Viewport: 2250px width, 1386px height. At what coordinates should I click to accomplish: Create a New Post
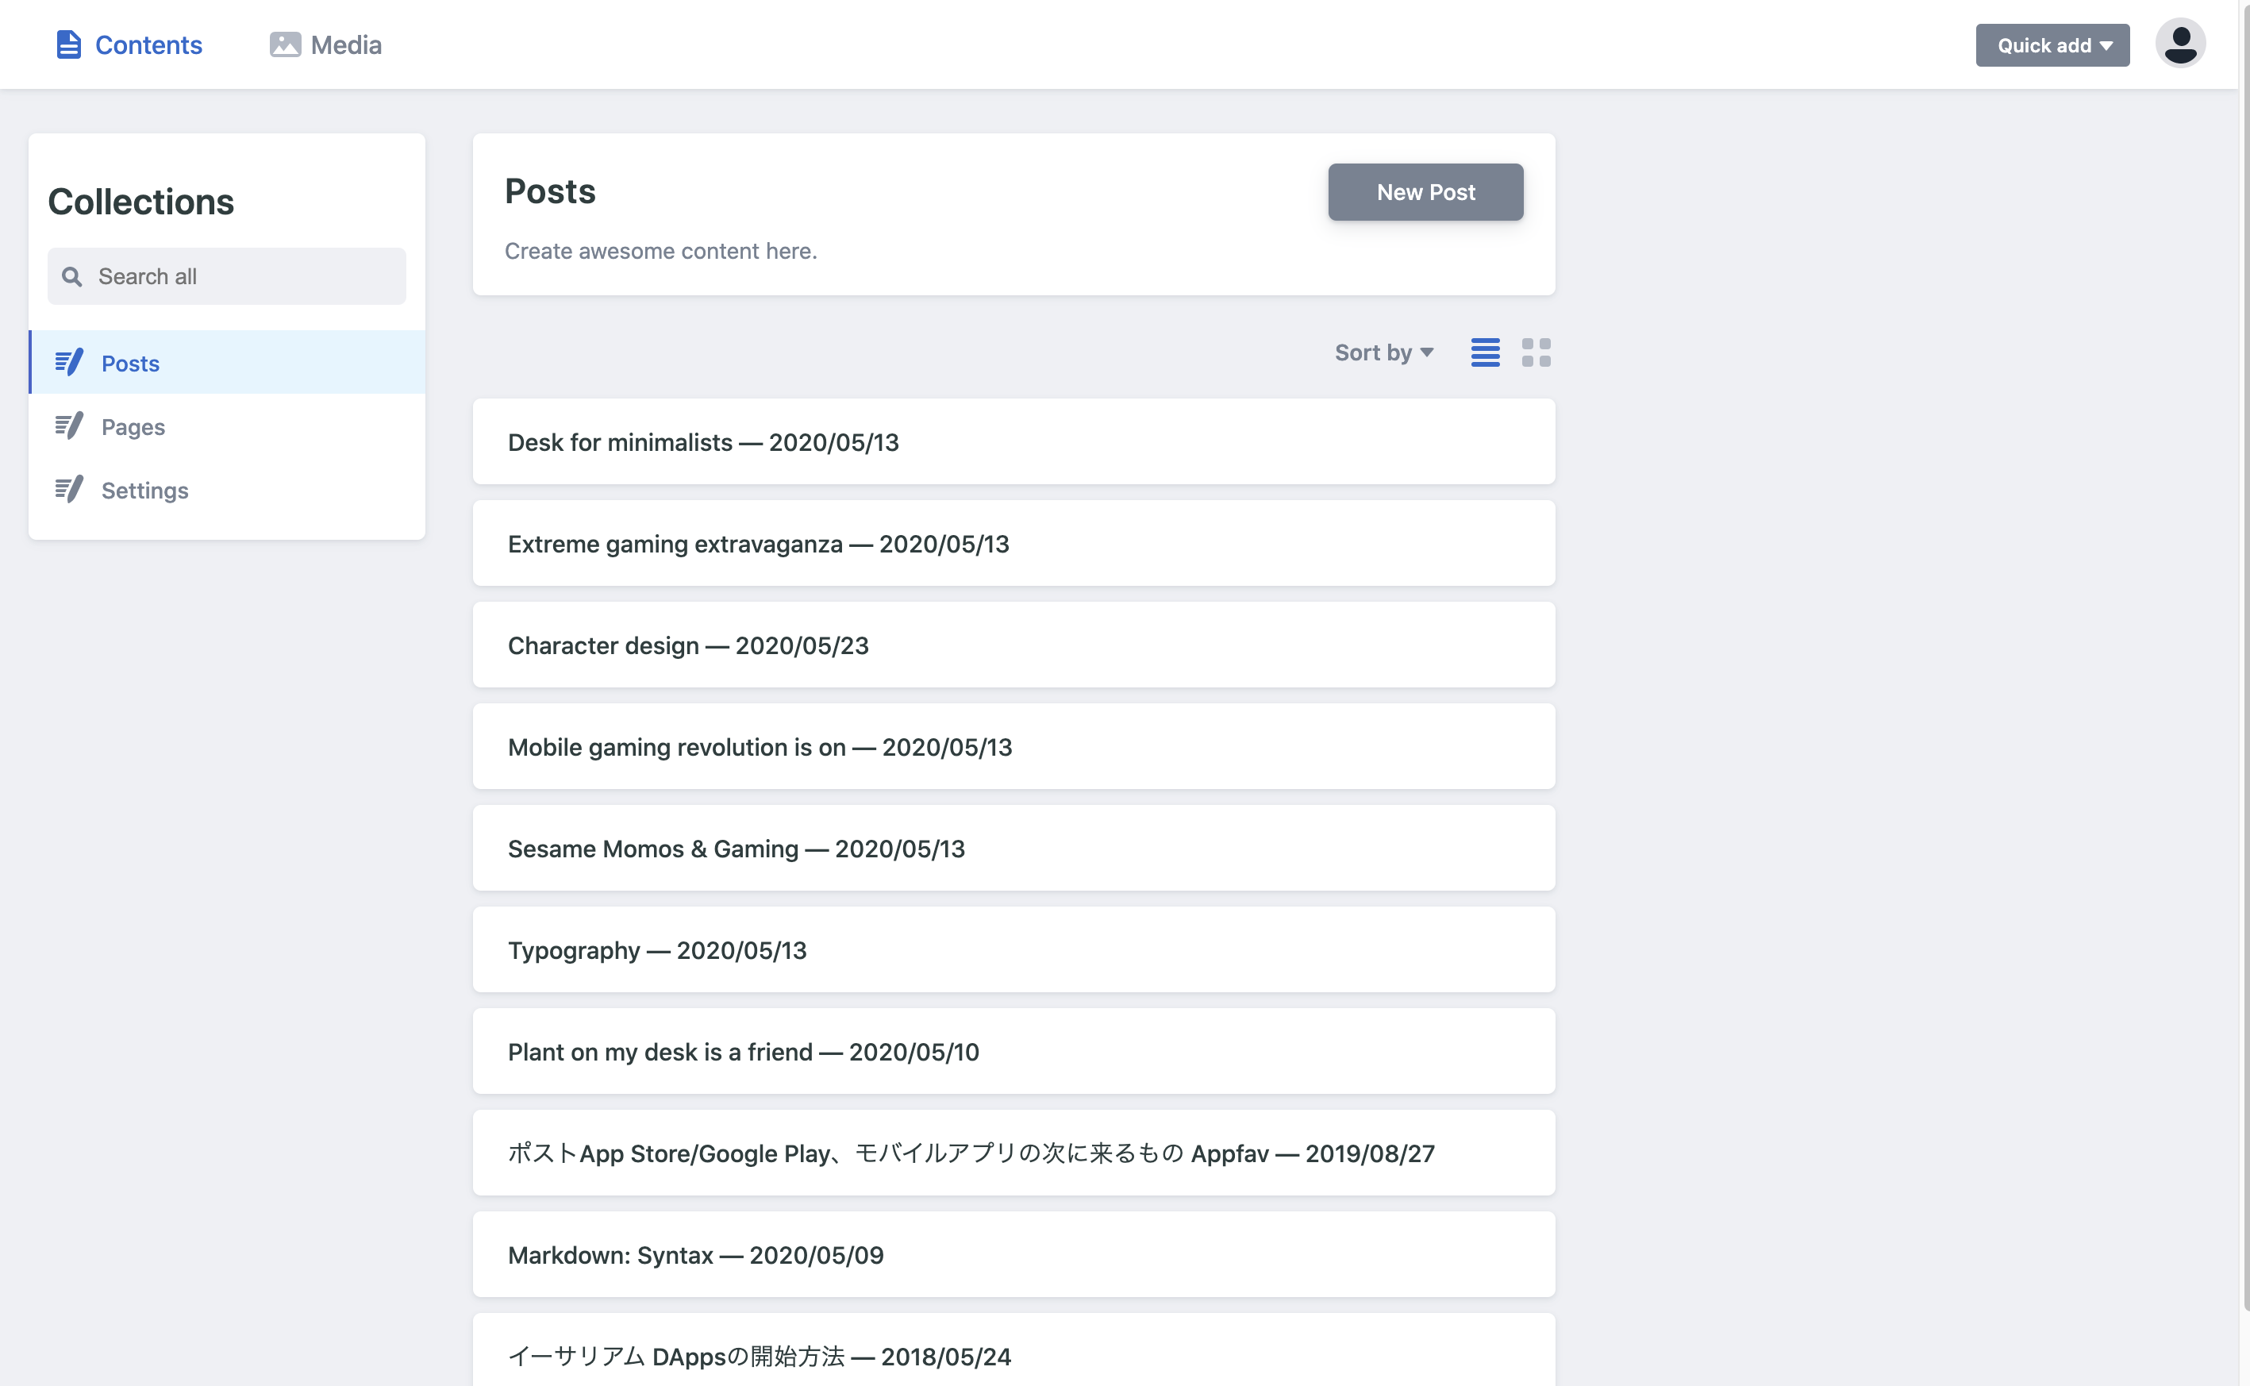tap(1425, 192)
